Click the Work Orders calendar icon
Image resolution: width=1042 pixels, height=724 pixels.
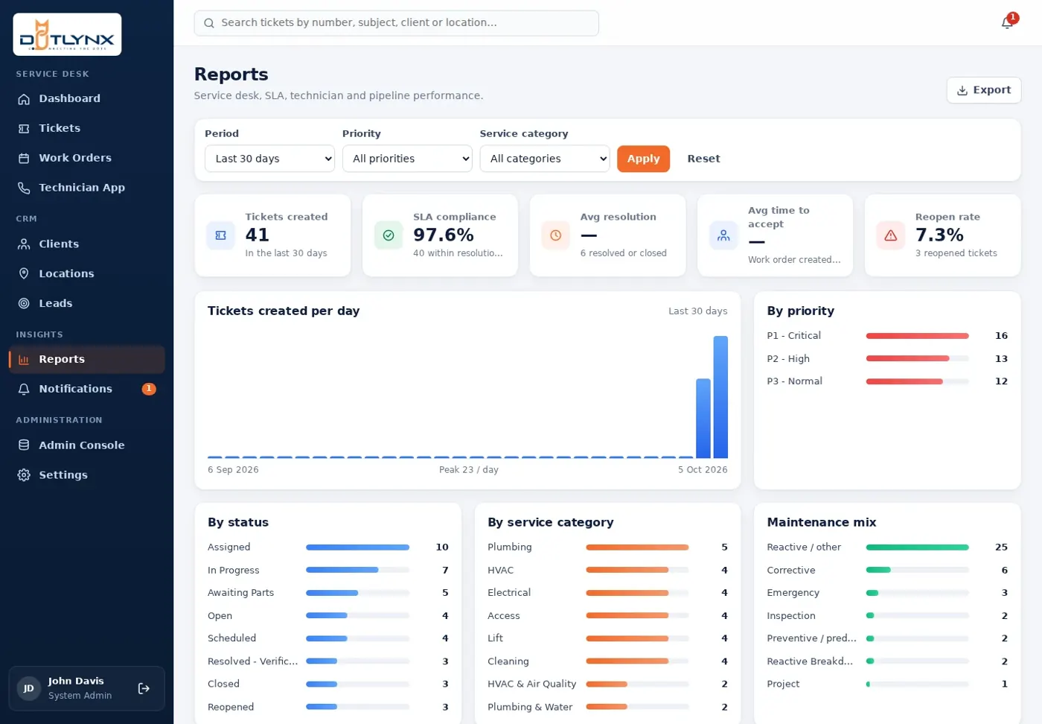[24, 159]
